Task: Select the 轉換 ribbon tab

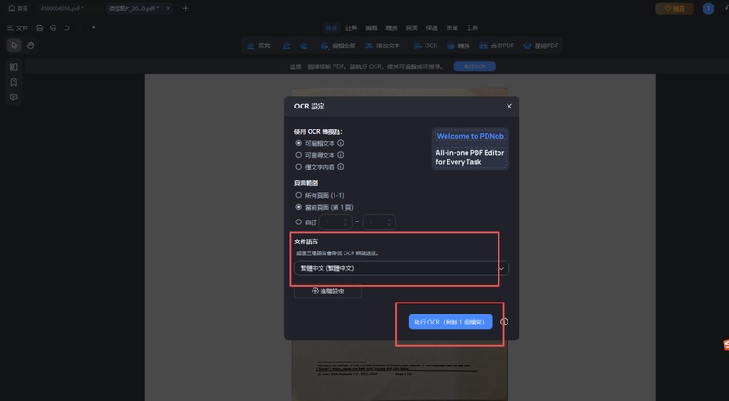Action: point(392,28)
